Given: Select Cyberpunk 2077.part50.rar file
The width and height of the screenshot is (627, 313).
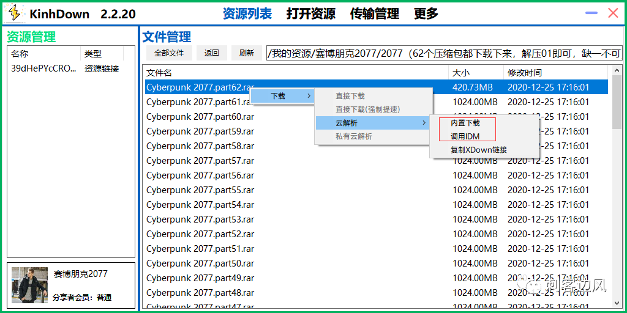Looking at the screenshot, I should pyautogui.click(x=200, y=263).
